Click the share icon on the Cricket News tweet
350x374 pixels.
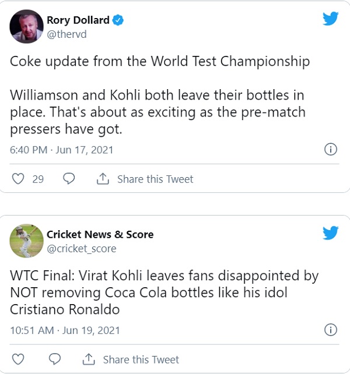(x=89, y=359)
